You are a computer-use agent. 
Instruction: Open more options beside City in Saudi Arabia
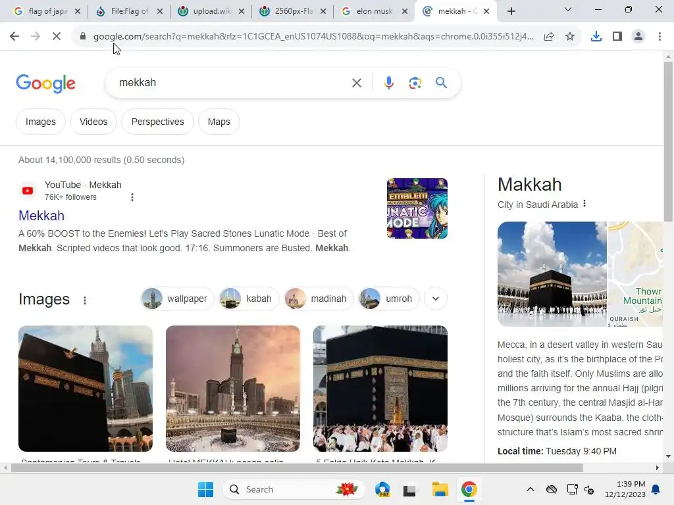584,204
